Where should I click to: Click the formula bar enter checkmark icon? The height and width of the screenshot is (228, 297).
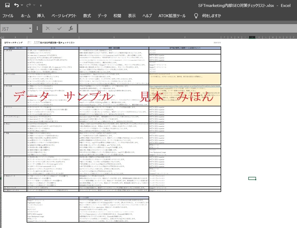59,29
